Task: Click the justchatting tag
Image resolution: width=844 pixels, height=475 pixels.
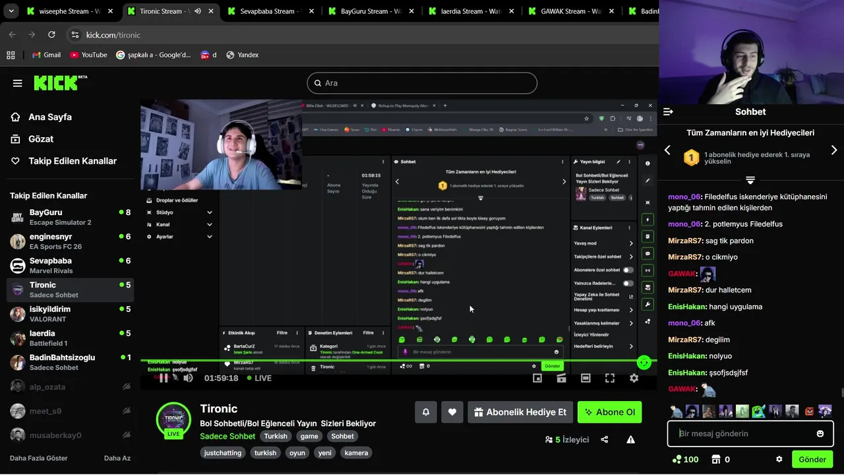Action: point(223,453)
